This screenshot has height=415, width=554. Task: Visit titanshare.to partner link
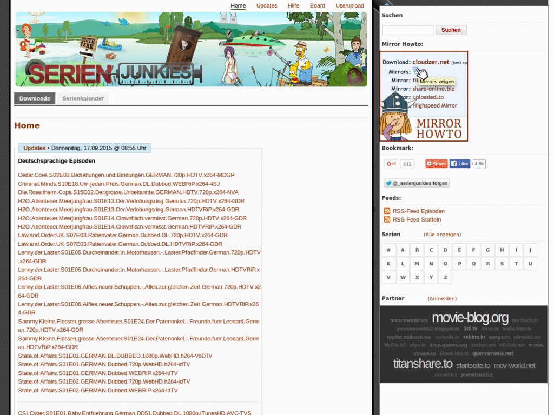[423, 364]
